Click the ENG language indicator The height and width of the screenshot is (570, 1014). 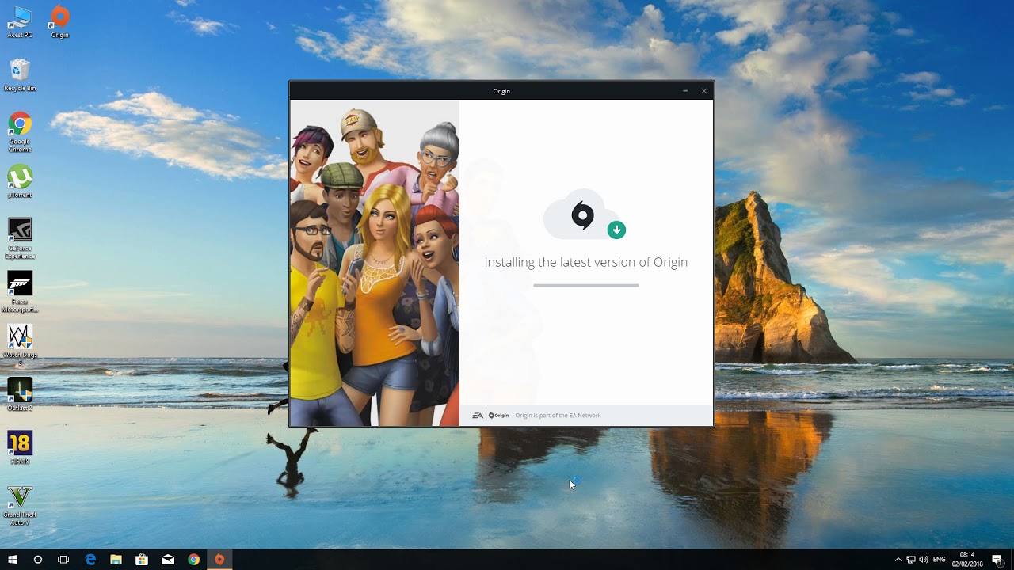(x=940, y=560)
